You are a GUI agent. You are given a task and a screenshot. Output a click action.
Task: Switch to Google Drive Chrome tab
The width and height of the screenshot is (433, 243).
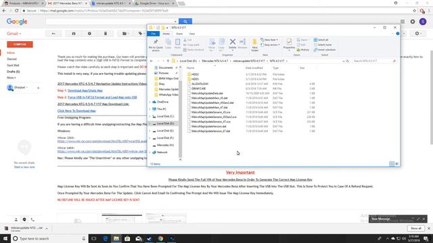pyautogui.click(x=155, y=3)
